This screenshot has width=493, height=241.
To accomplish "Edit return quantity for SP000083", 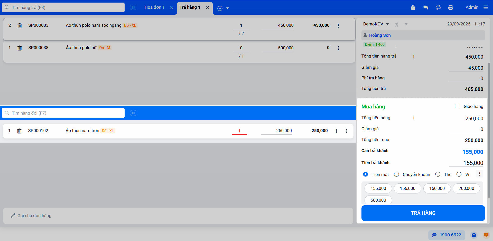I will coord(241,25).
